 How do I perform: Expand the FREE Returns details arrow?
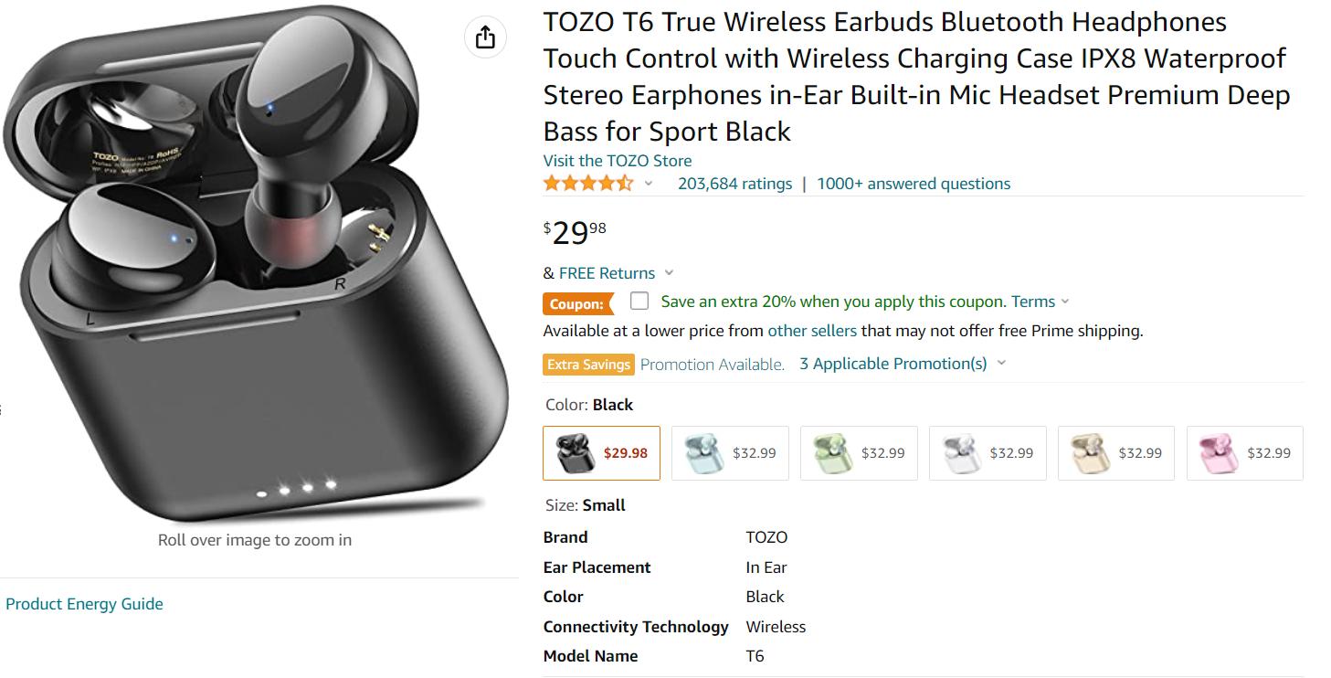669,273
